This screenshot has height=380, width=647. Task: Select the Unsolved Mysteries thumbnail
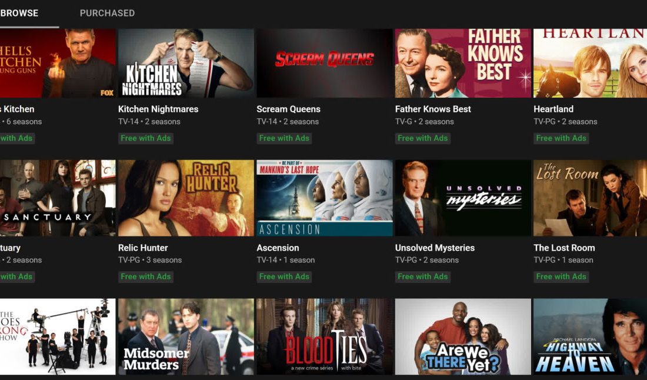pyautogui.click(x=463, y=198)
